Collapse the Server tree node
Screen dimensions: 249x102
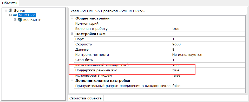pos(6,10)
